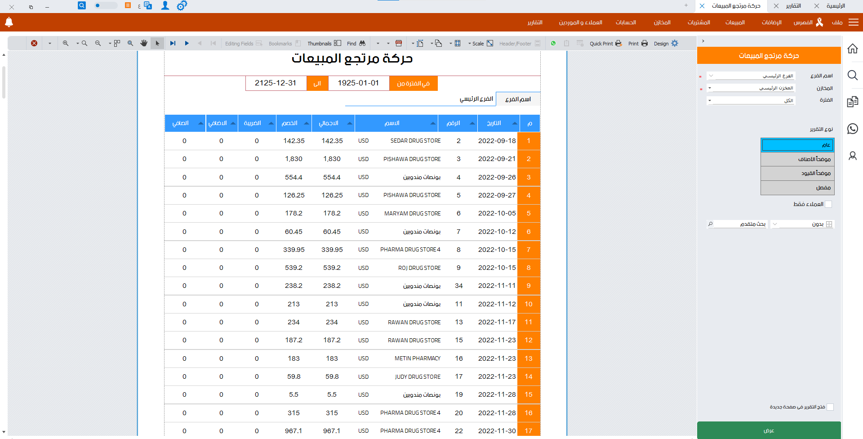Click the green عرض button

[769, 430]
